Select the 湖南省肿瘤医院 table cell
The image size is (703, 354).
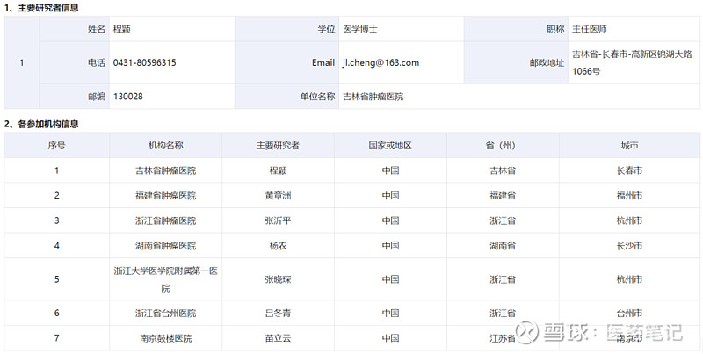166,245
